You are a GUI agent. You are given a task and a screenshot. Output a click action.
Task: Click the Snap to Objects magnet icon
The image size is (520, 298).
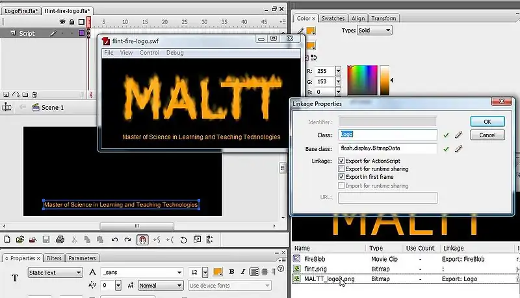[142, 240]
